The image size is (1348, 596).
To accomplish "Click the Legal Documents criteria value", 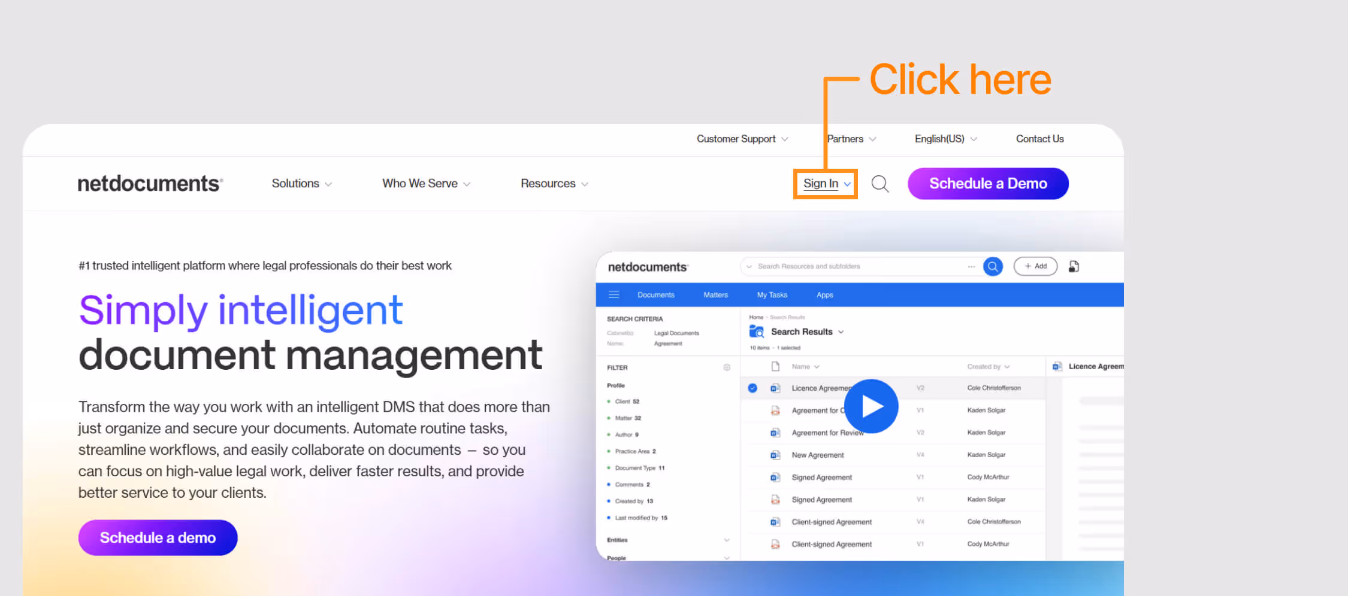I will 676,333.
